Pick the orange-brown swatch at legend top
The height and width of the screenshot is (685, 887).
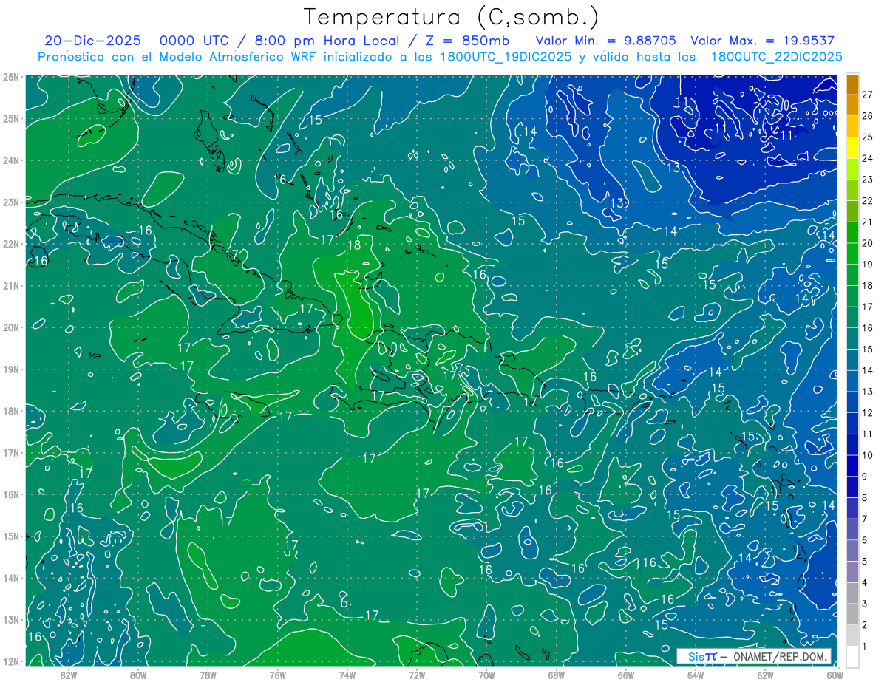tap(853, 84)
